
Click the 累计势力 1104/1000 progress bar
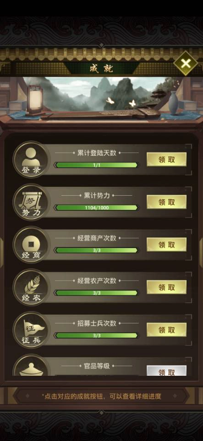[x=96, y=208]
